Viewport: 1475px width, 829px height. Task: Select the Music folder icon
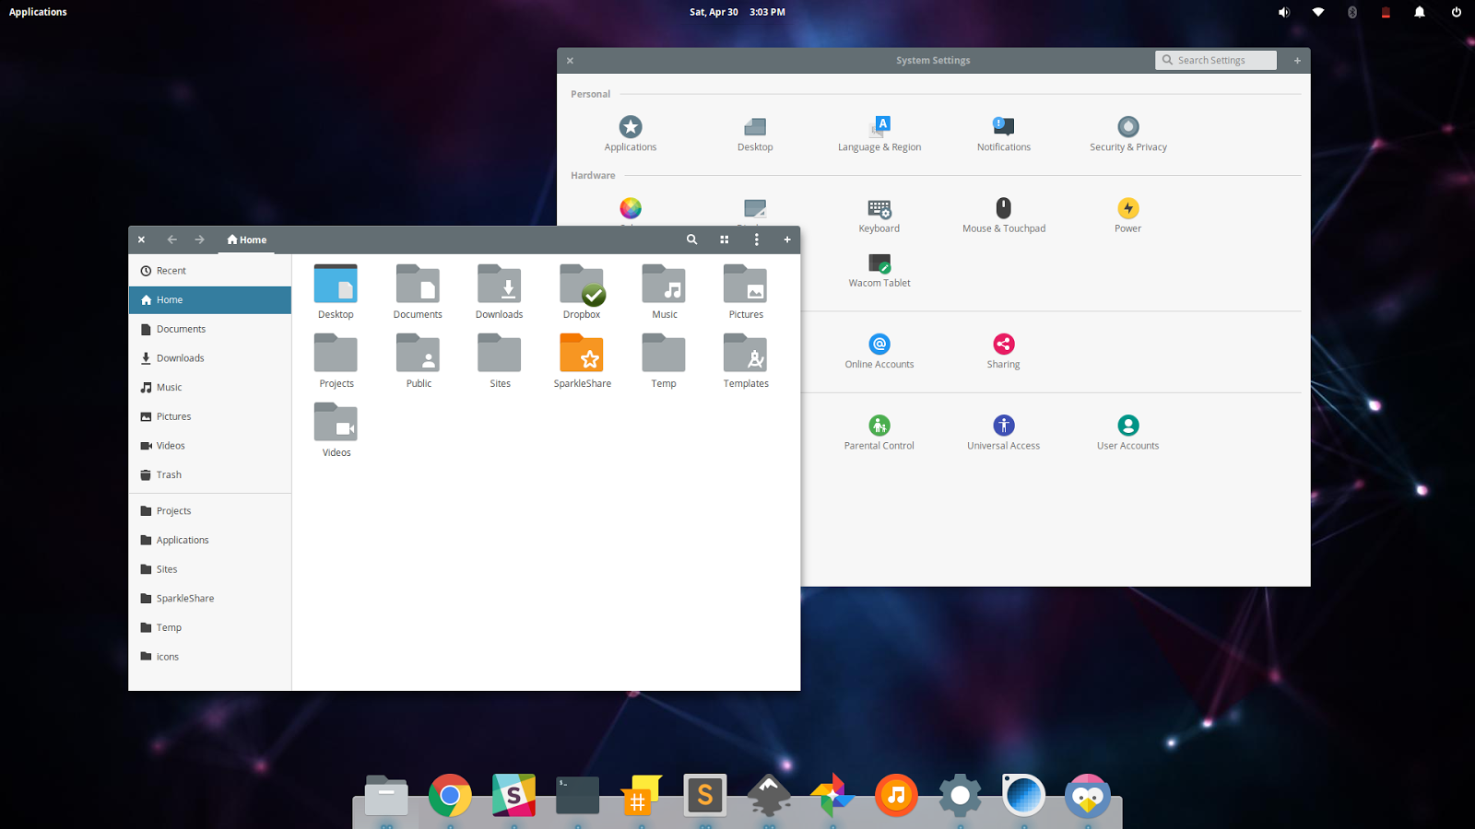coord(664,285)
